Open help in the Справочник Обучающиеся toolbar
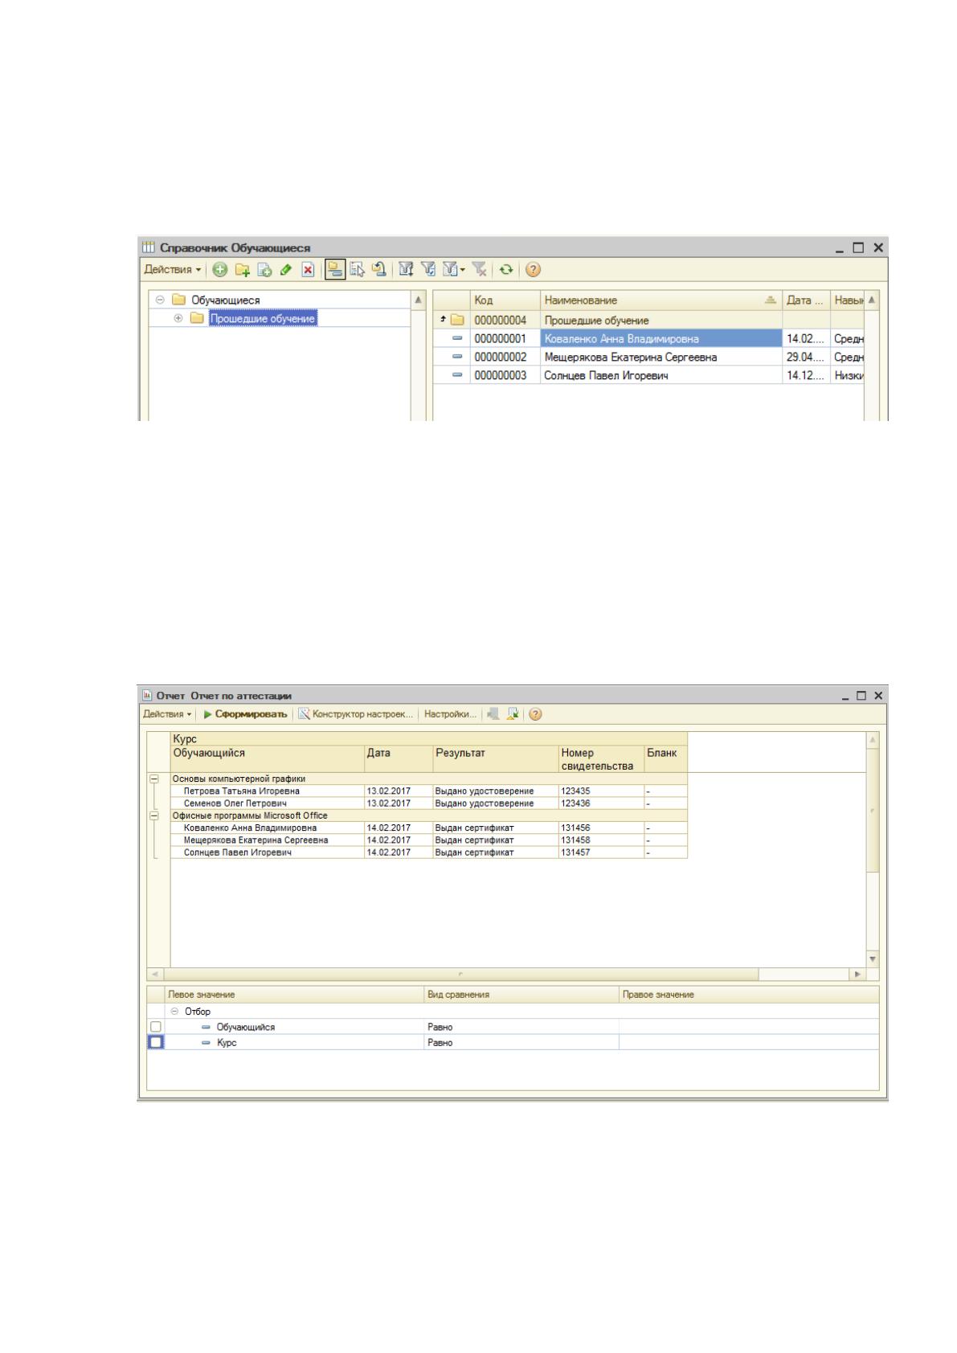The width and height of the screenshot is (957, 1353). [533, 270]
